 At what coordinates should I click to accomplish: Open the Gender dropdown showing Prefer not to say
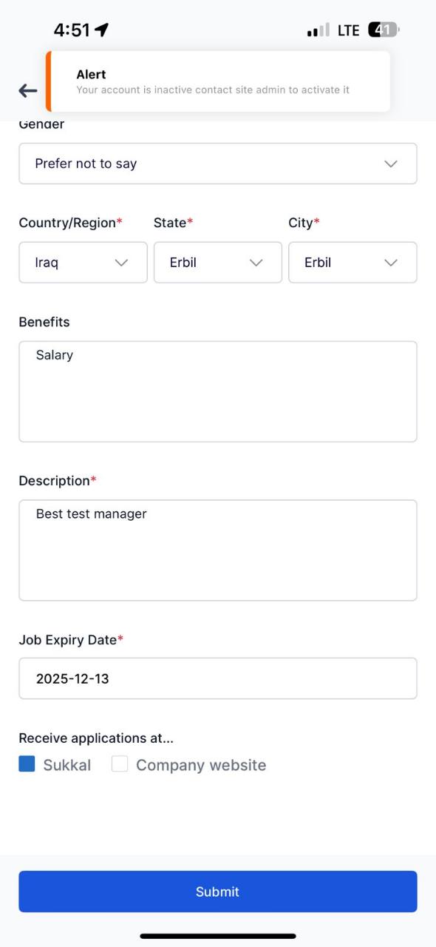click(218, 164)
